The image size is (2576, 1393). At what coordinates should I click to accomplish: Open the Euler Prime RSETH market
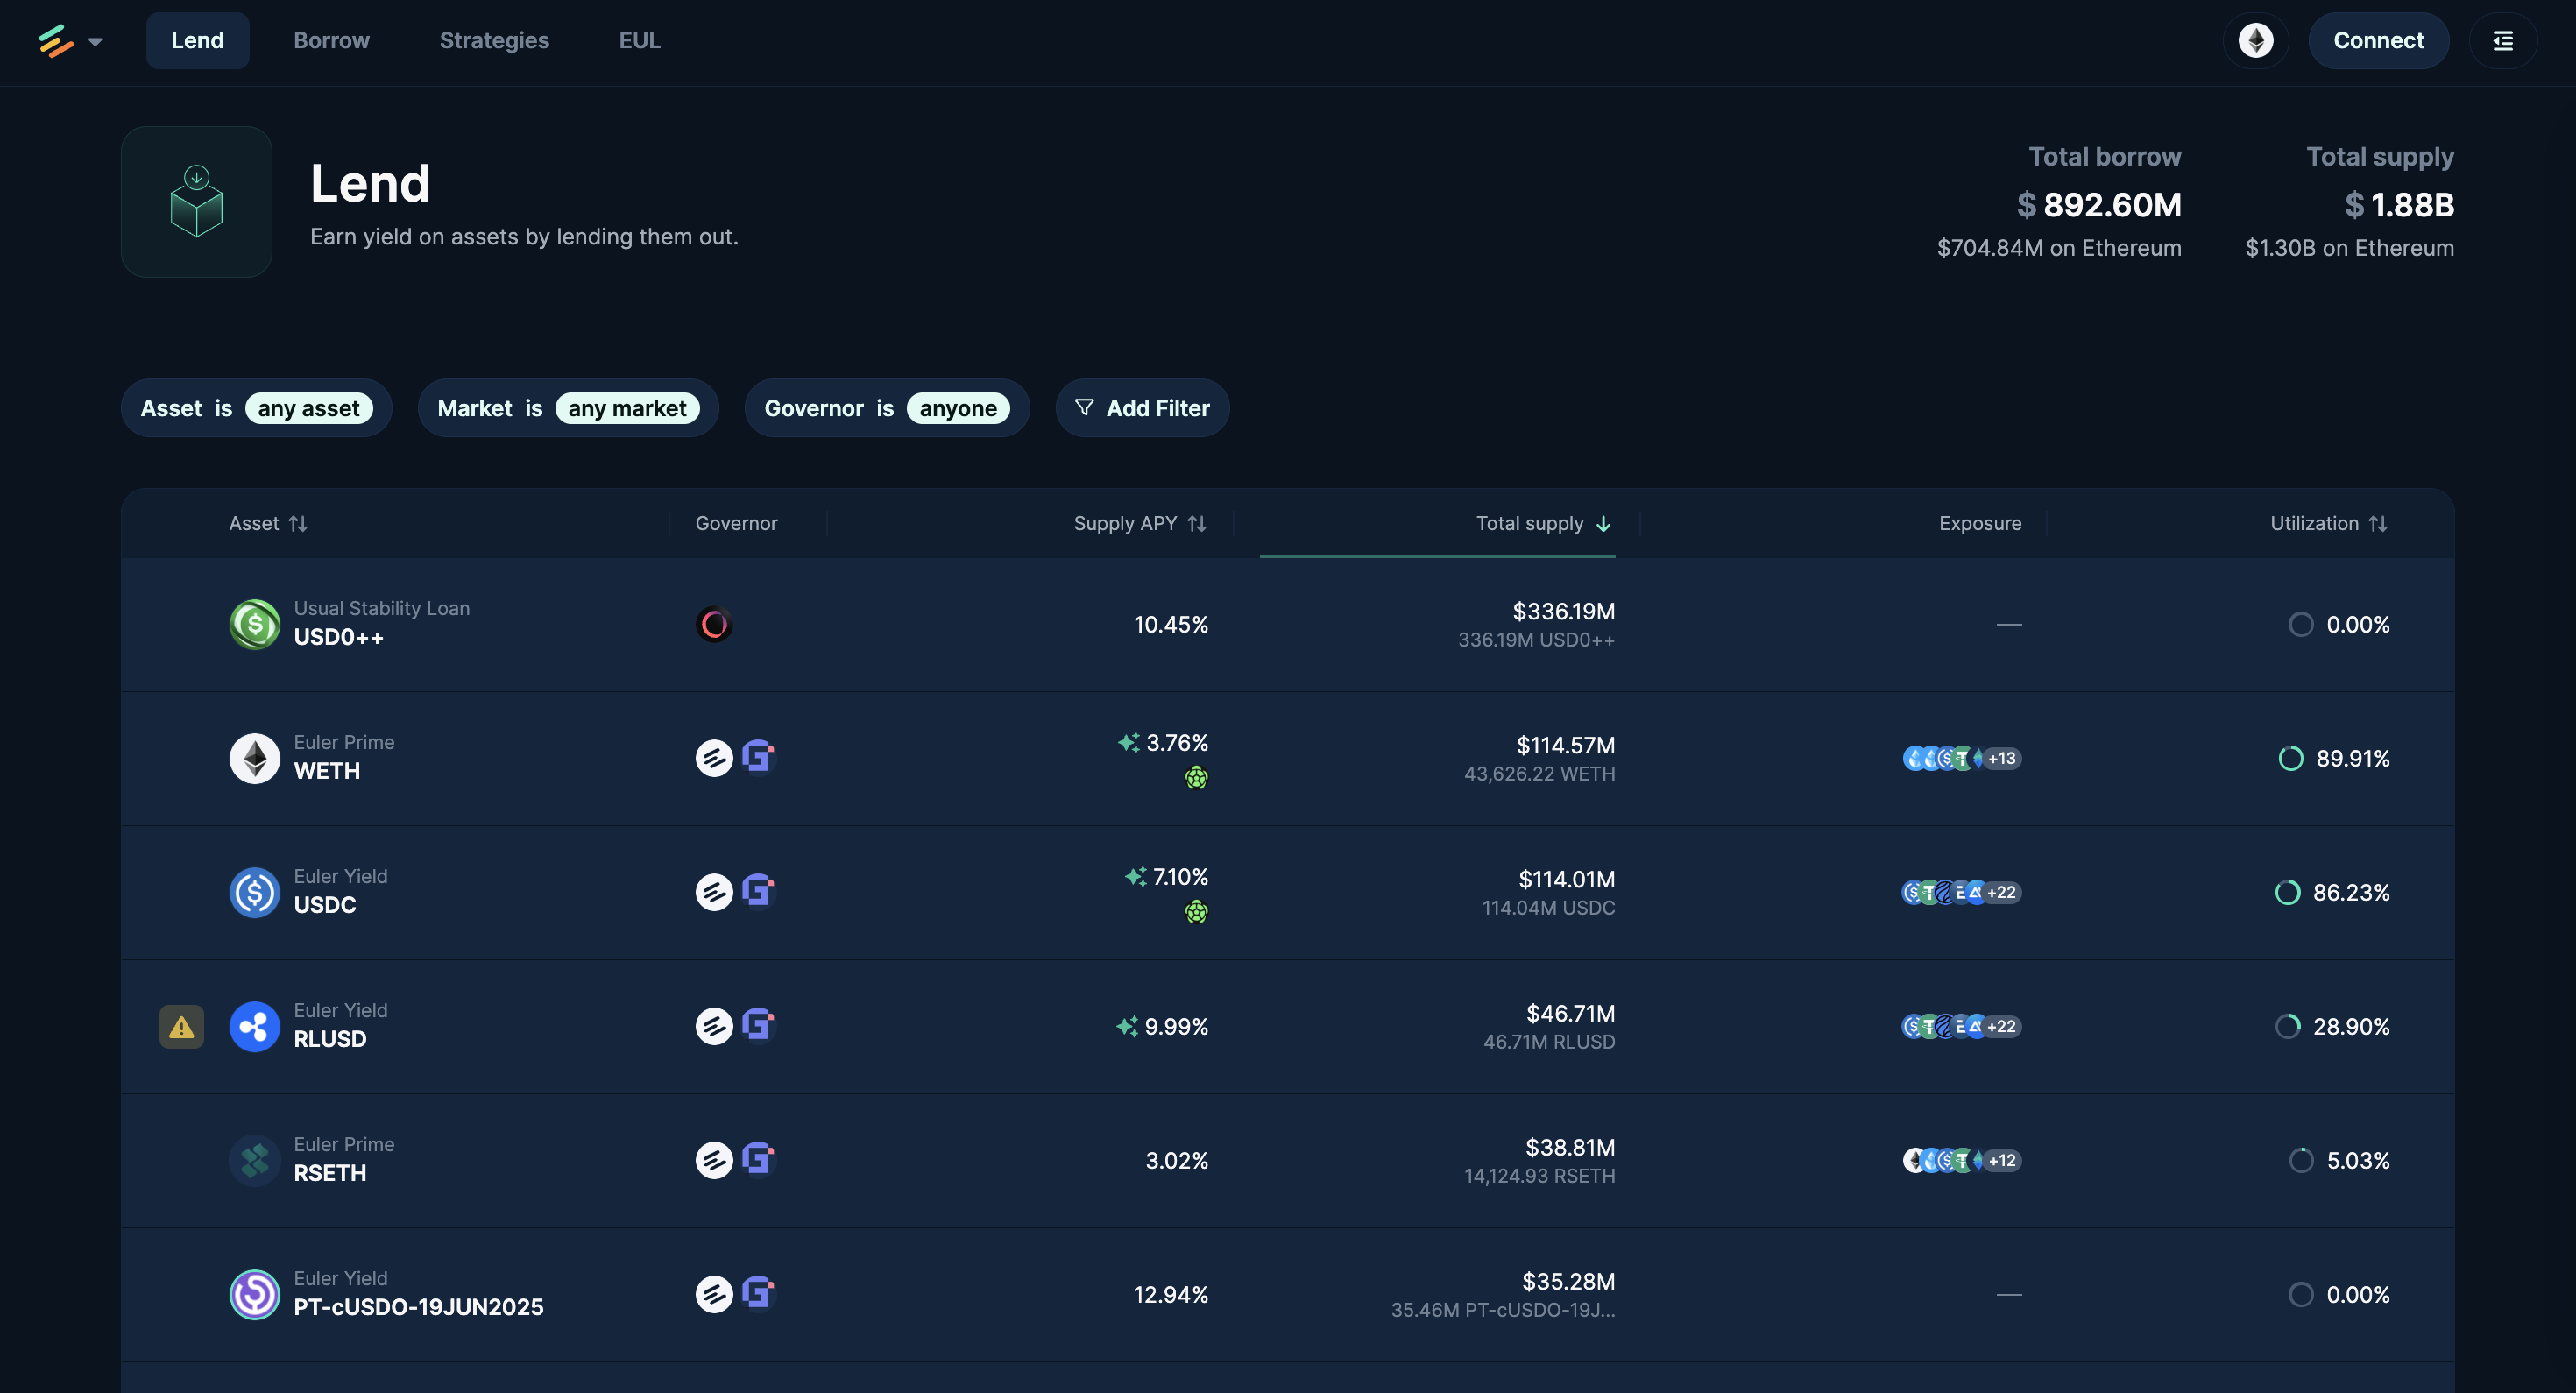[x=1288, y=1160]
